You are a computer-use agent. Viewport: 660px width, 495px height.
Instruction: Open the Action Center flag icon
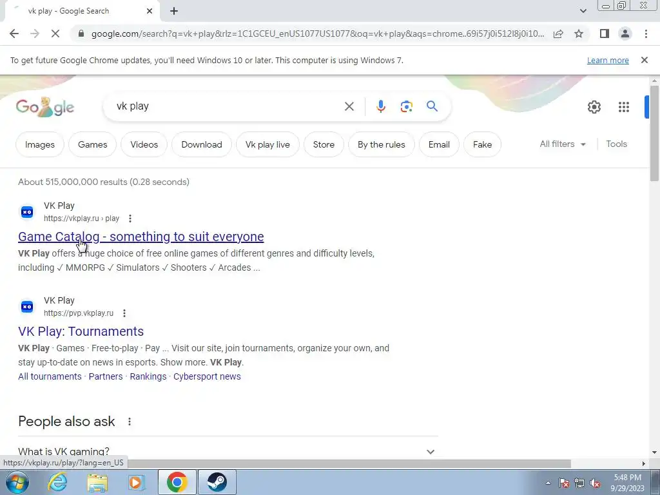pos(564,483)
